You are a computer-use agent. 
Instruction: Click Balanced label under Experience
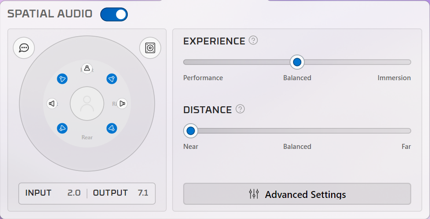click(297, 78)
